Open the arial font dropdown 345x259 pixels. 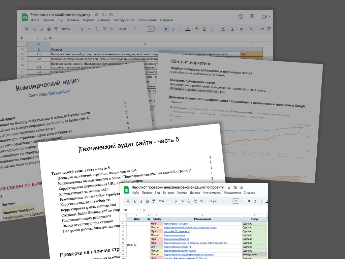pos(128,29)
